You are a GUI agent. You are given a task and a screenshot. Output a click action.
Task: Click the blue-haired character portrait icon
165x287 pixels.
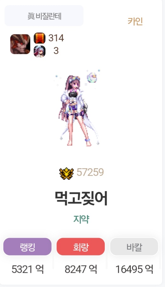(40, 51)
